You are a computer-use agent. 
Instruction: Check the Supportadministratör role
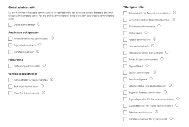(11, 45)
